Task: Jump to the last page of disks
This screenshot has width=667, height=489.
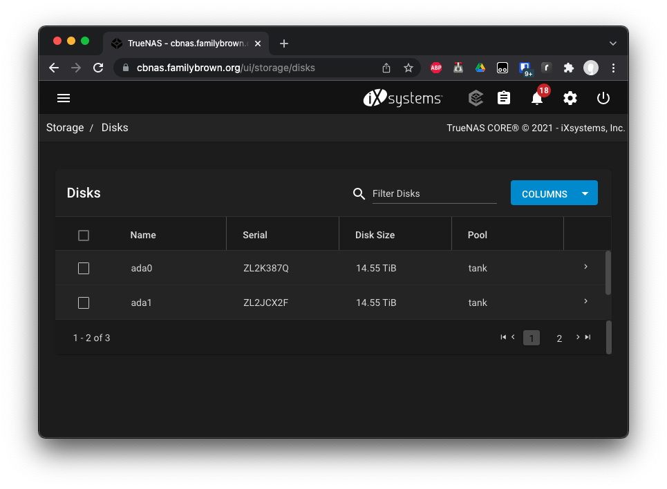Action: tap(588, 337)
